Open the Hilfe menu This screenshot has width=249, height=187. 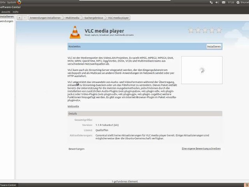coord(16,12)
